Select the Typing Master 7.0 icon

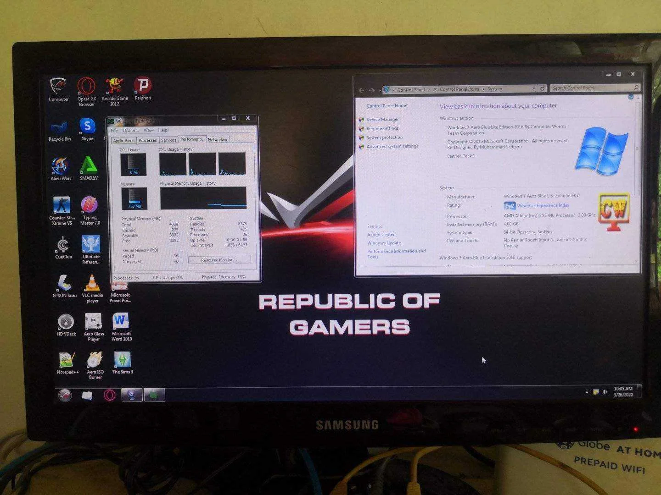(90, 211)
